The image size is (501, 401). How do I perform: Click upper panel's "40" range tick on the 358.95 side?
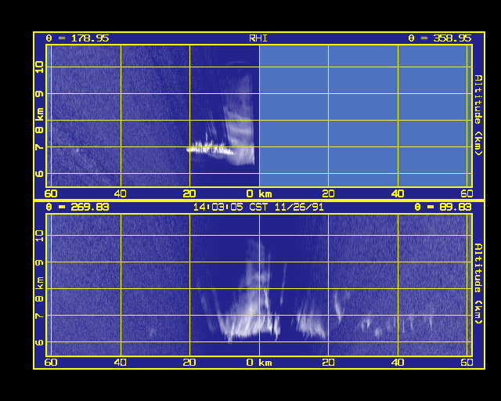point(398,193)
